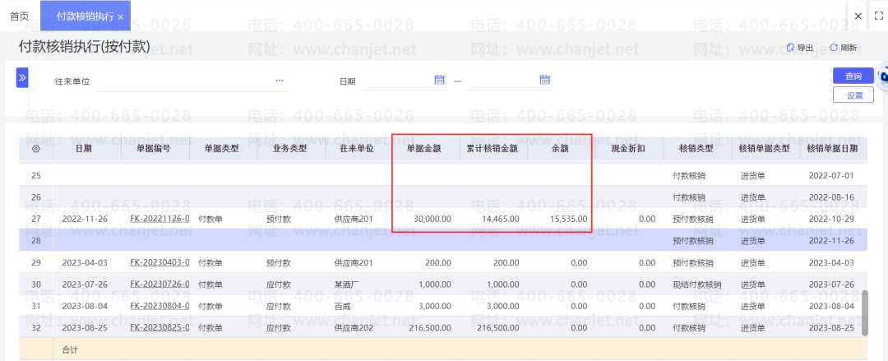Open document link FK-20230825-0
The width and height of the screenshot is (888, 361).
[160, 328]
